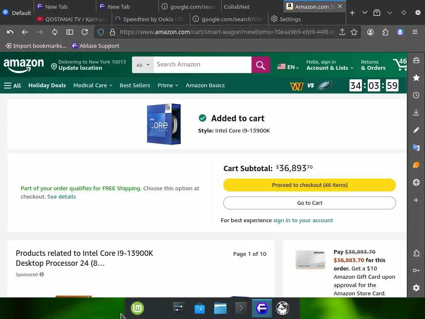The image size is (425, 319).
Task: Click the sync rotate icon in toolbar
Action: (55, 32)
